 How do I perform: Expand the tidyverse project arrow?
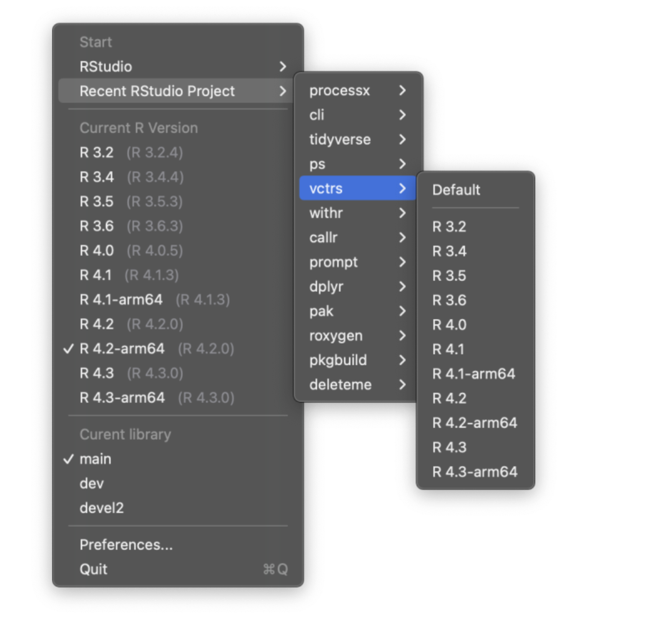pos(402,139)
